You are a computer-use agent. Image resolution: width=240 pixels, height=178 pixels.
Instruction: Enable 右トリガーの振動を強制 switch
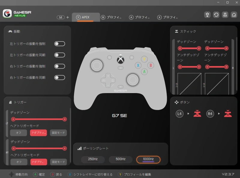pos(60,66)
